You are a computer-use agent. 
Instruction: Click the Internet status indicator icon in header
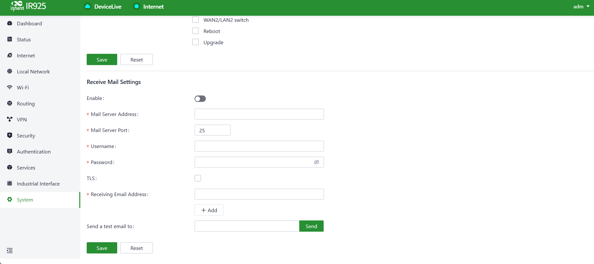(x=136, y=6)
